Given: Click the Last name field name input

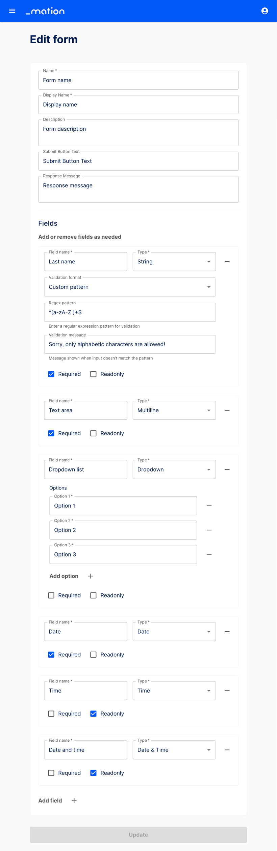Looking at the screenshot, I should pos(86,262).
